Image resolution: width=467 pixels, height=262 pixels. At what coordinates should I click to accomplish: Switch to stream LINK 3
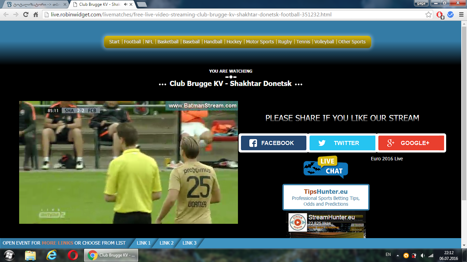[x=189, y=243]
